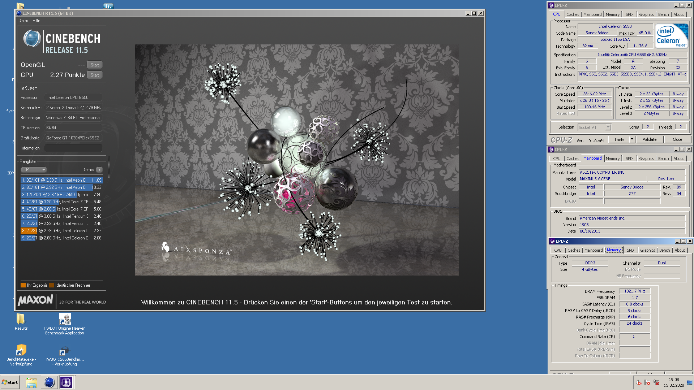Expand the ranking Details arrow
This screenshot has height=390, width=694.
[99, 170]
